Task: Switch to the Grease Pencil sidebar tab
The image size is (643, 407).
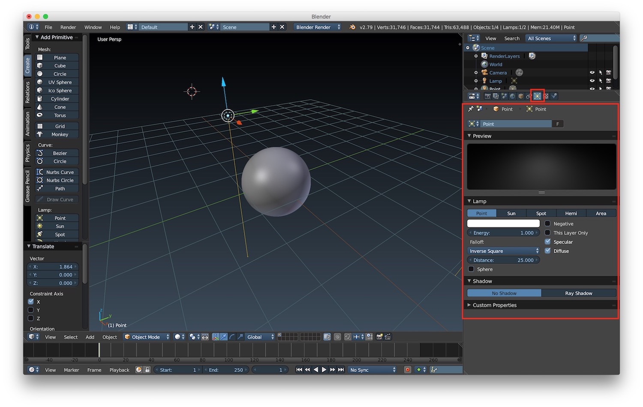Action: pos(27,186)
